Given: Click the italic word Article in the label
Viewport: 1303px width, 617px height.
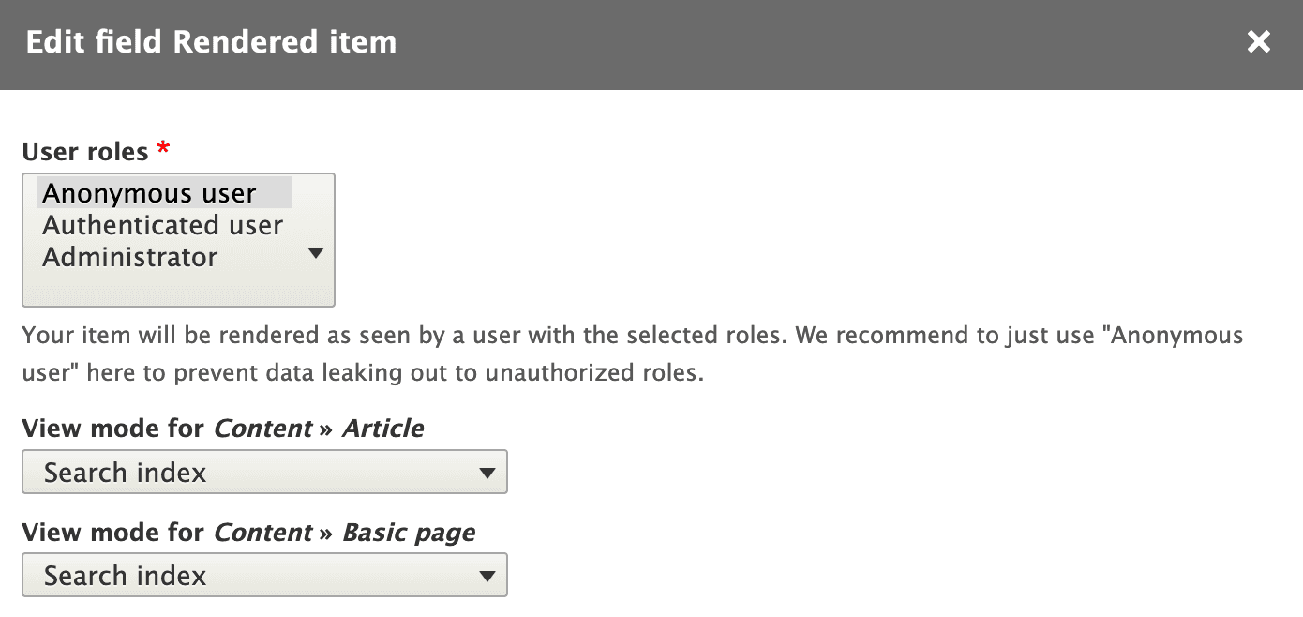Looking at the screenshot, I should click(x=382, y=429).
